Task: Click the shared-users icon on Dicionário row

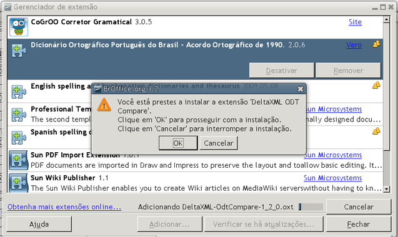Action: click(376, 44)
